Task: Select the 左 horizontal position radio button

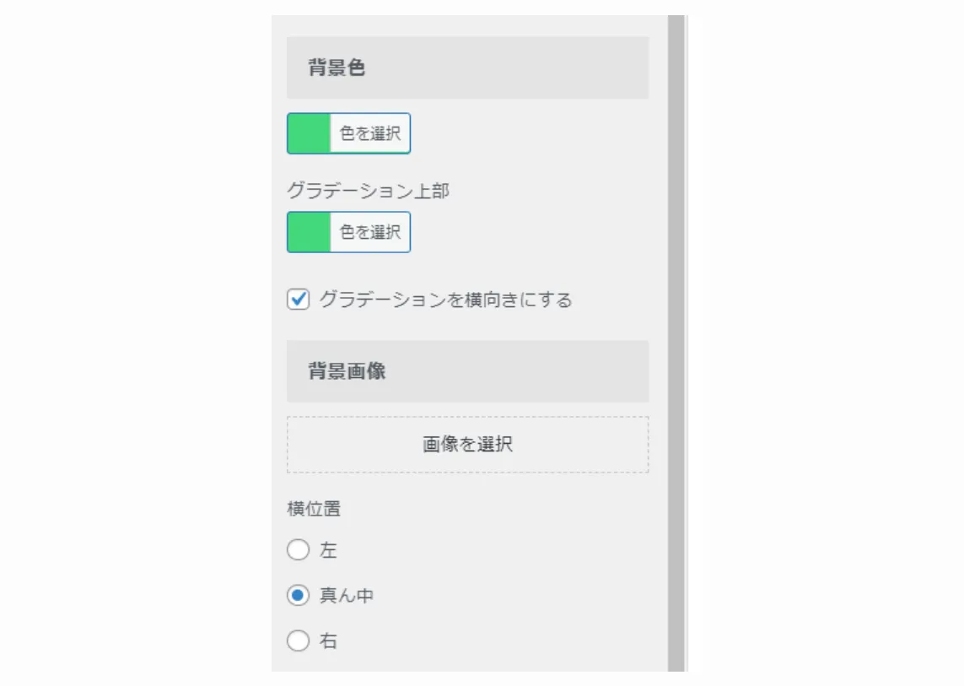Action: [x=296, y=549]
